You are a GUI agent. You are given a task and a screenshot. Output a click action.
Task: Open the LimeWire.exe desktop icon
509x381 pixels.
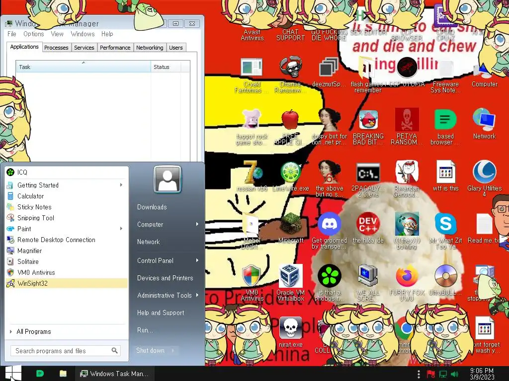coord(290,176)
